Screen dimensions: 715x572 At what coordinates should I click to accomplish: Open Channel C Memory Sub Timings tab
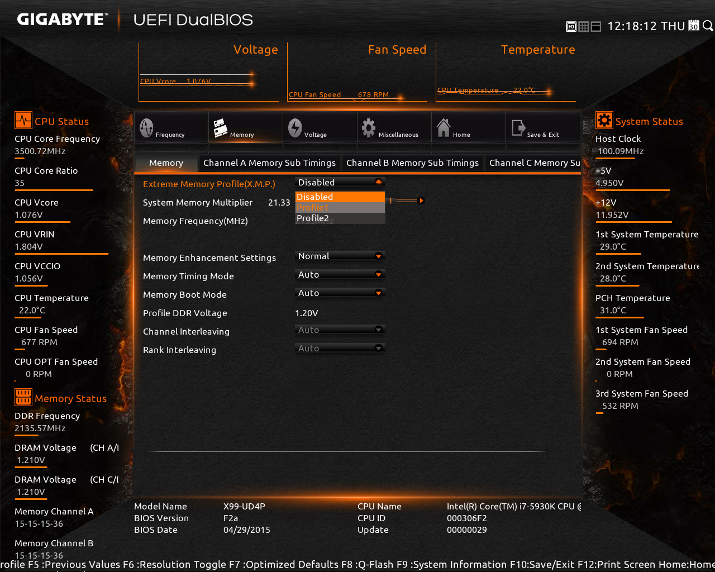pyautogui.click(x=534, y=163)
